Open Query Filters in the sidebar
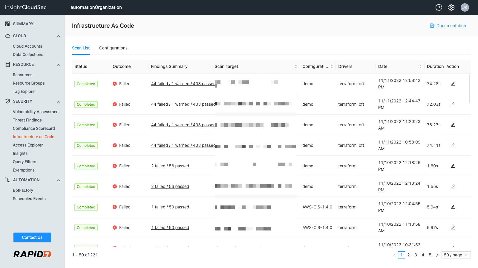The height and width of the screenshot is (268, 478). (24, 162)
